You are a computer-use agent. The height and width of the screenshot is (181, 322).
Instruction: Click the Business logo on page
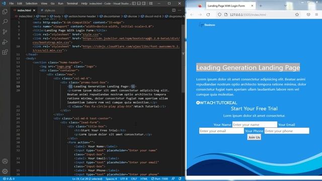click(x=207, y=25)
